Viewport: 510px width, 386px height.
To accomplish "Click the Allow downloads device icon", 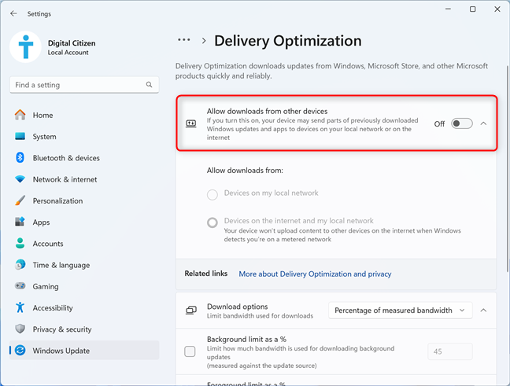I will 191,123.
